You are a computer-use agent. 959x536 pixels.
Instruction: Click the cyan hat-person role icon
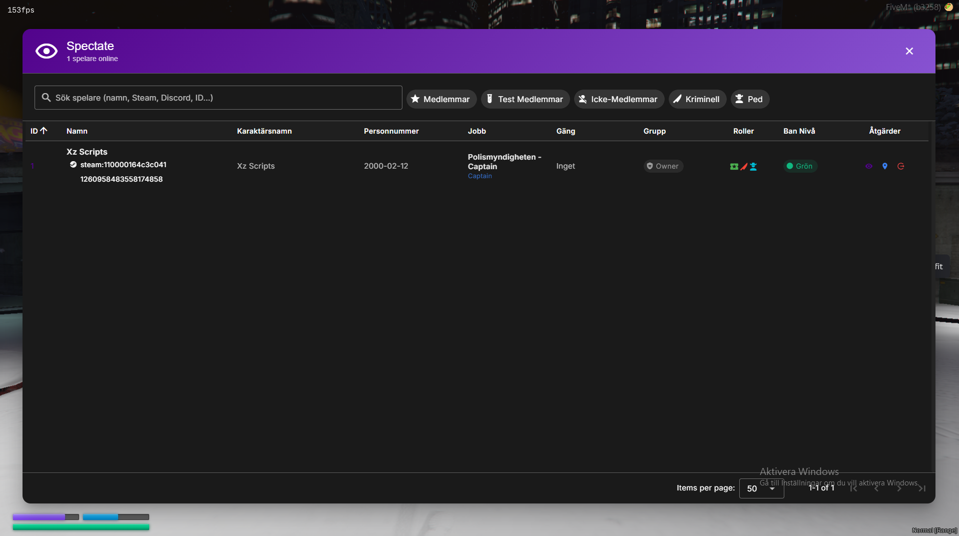tap(753, 167)
